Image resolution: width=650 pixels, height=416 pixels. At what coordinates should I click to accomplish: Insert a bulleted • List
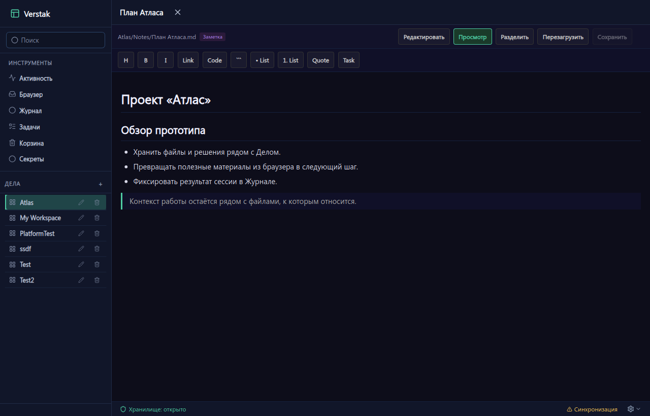(263, 60)
